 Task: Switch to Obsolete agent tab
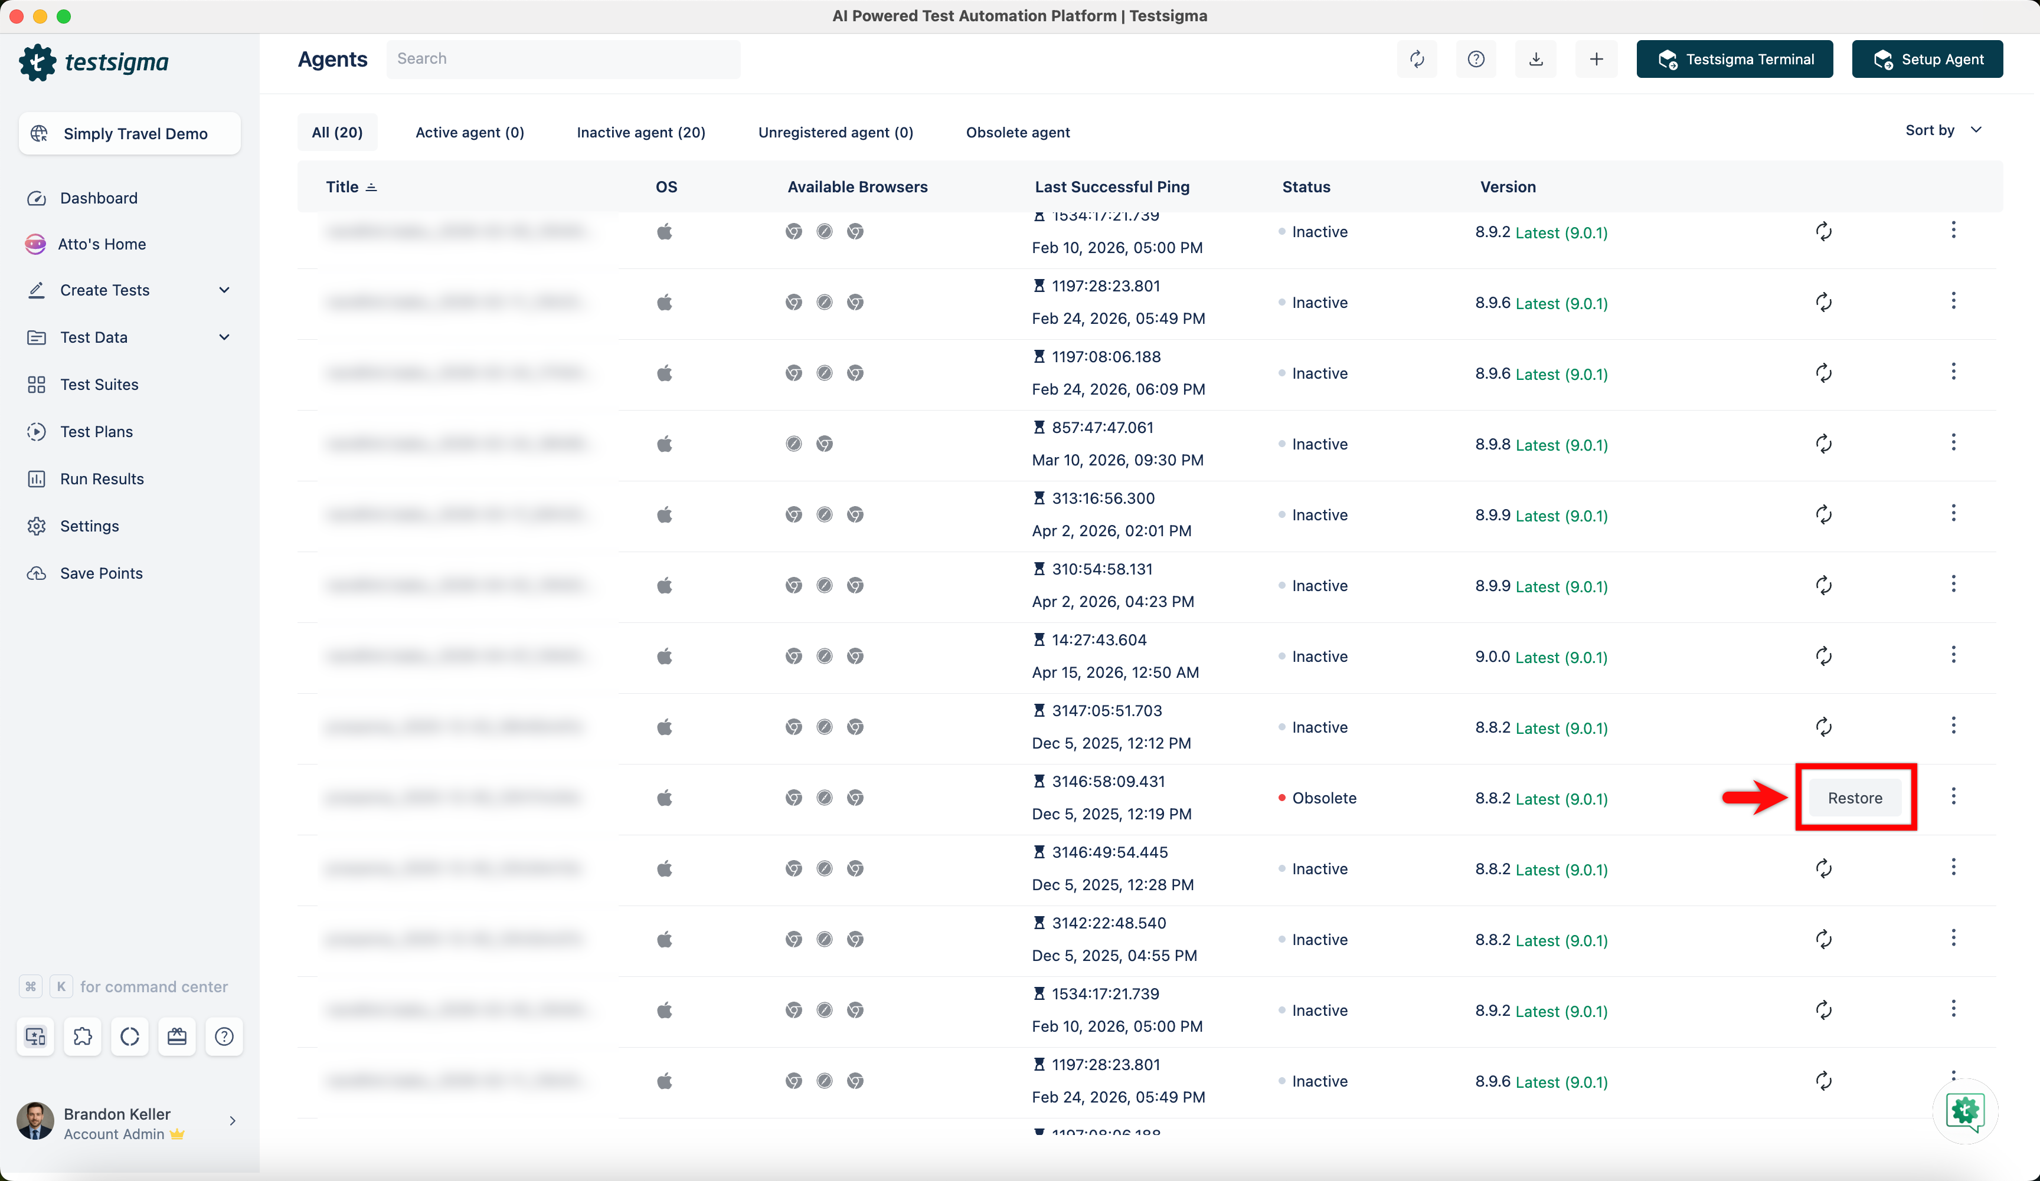[x=1018, y=133]
